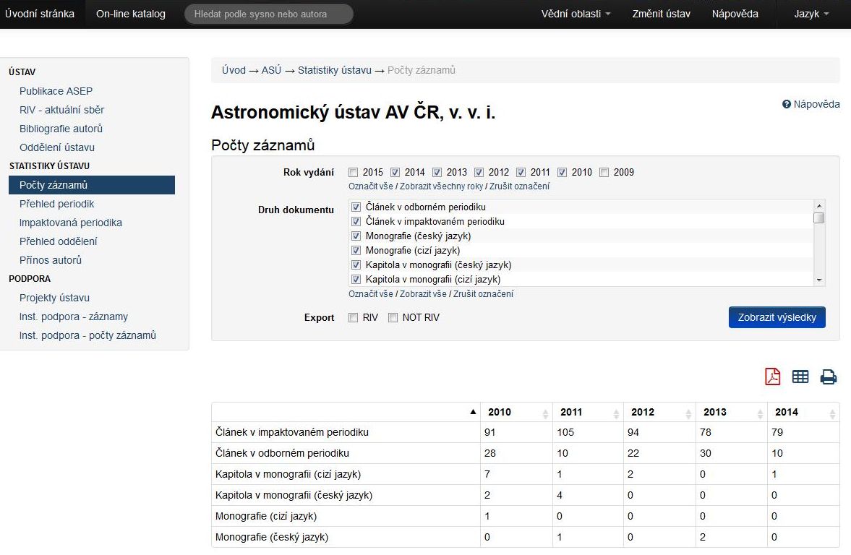The height and width of the screenshot is (555, 851).
Task: Open Inst. podpora - záznamy
Action: tap(74, 317)
